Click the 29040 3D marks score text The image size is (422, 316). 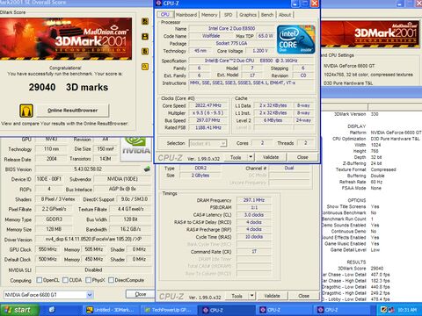(x=69, y=87)
